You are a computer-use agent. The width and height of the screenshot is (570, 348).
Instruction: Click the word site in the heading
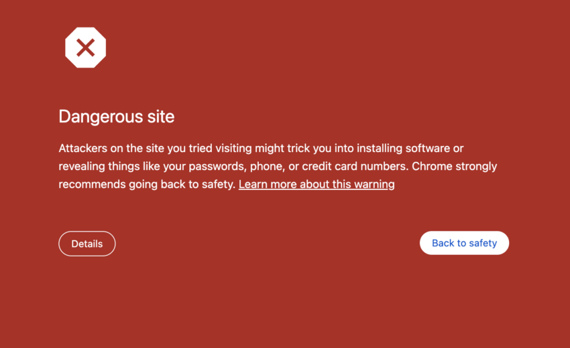click(x=160, y=116)
